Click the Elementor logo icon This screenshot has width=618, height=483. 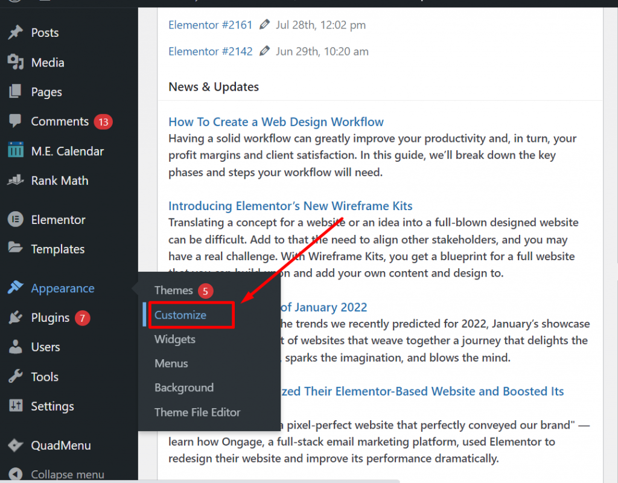point(15,220)
